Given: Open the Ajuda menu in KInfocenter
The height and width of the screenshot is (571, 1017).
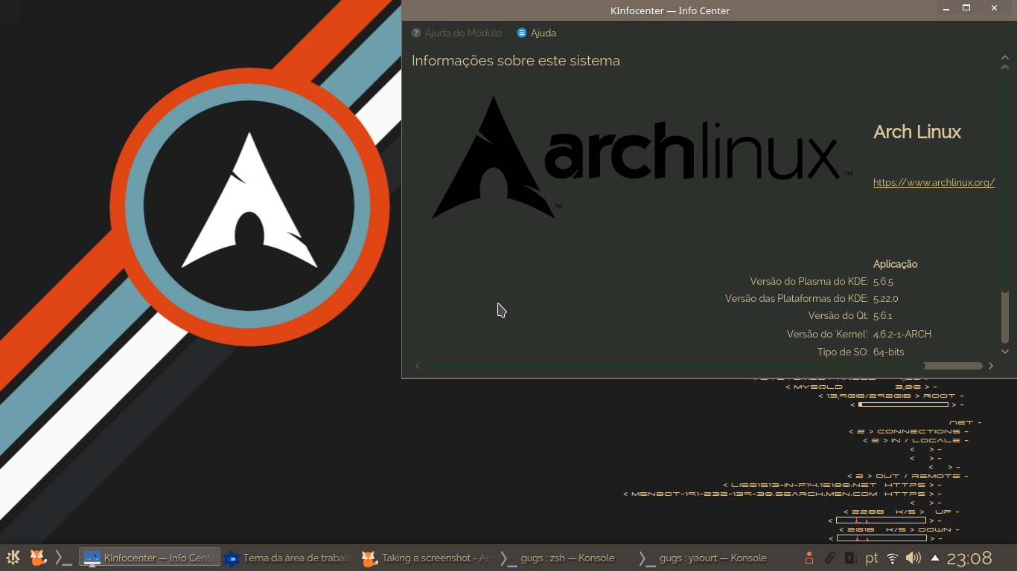Looking at the screenshot, I should [537, 33].
